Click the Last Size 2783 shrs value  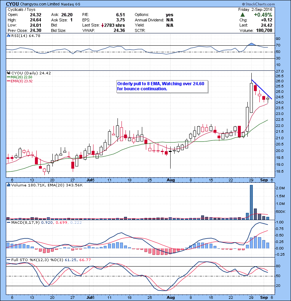point(115,25)
